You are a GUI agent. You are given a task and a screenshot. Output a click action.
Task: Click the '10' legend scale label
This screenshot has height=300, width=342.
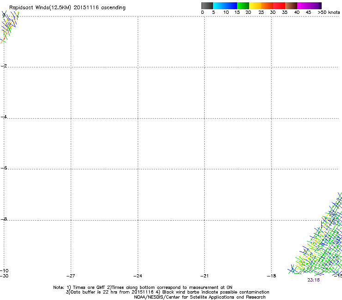click(226, 12)
